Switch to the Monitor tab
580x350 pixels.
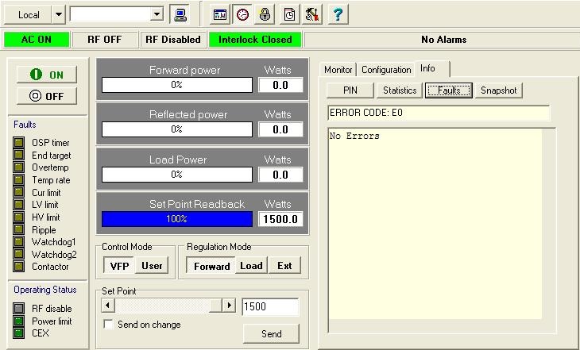[338, 70]
